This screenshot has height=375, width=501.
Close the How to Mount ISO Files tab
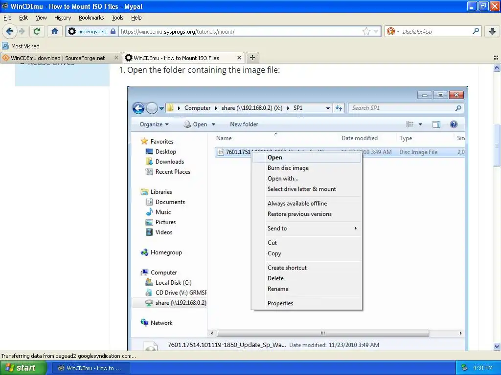click(239, 58)
